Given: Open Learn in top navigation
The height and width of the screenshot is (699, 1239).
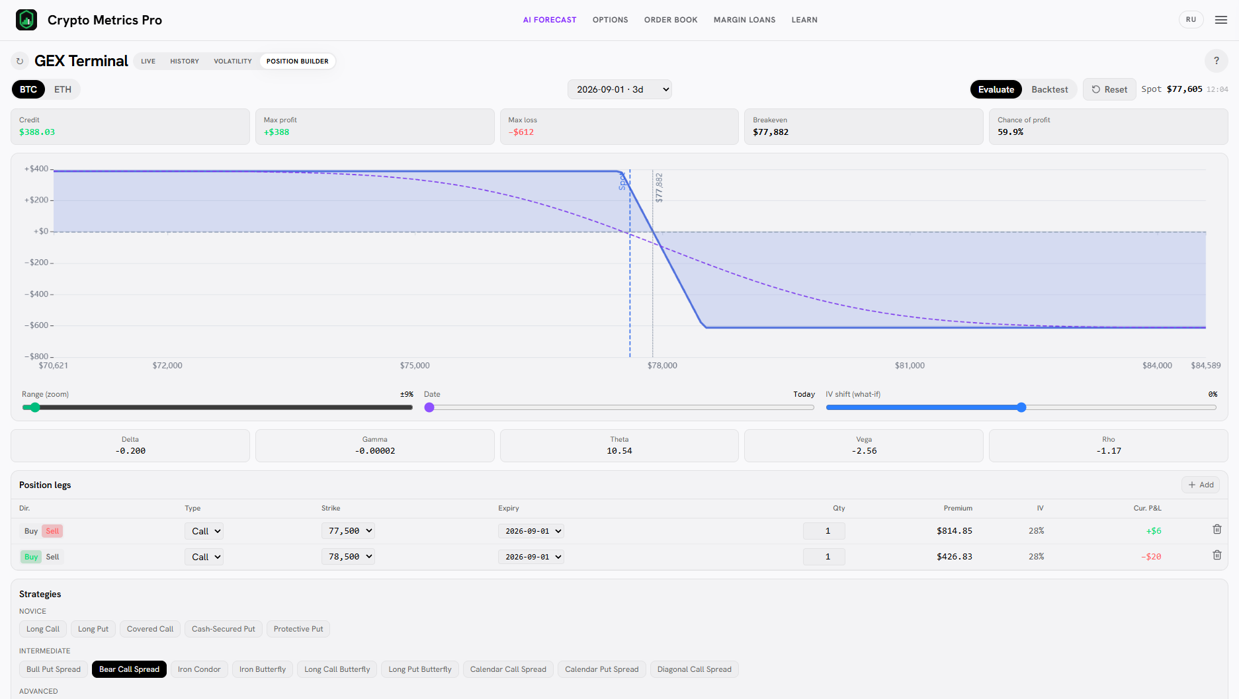Looking at the screenshot, I should (804, 20).
